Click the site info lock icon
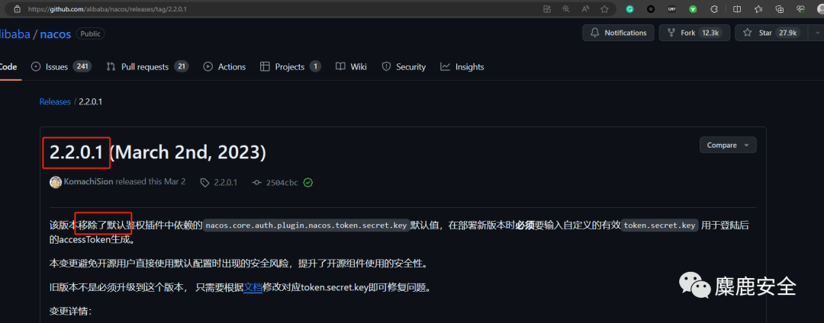This screenshot has width=824, height=323. 17,9
